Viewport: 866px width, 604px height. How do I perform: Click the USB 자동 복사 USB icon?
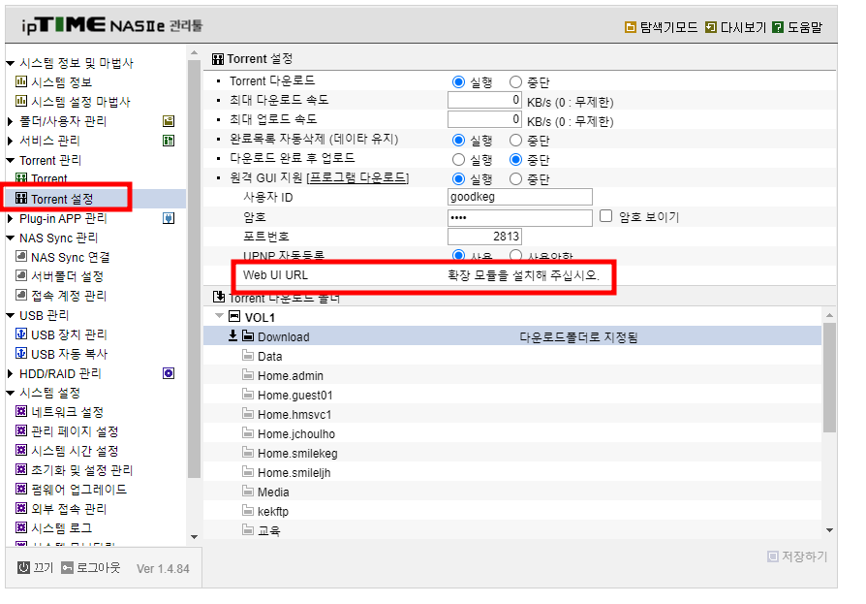coord(21,353)
